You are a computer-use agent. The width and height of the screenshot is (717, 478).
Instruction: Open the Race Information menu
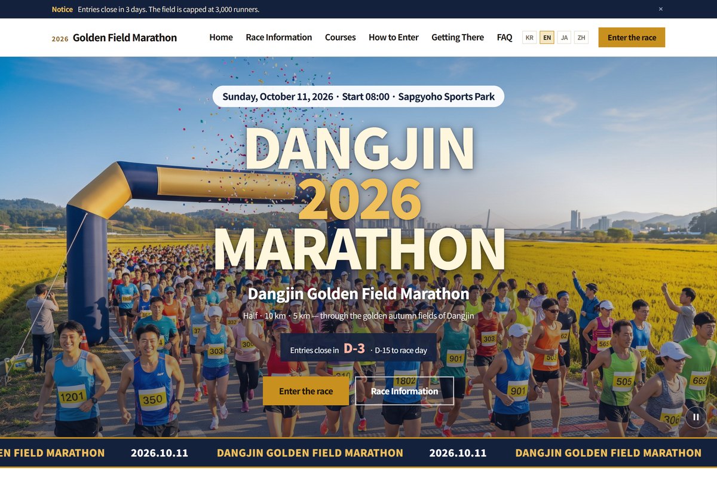click(279, 37)
